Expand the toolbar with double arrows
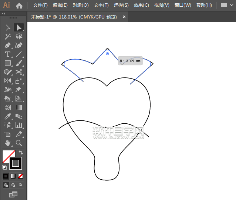236x200 pixels. tap(4, 13)
